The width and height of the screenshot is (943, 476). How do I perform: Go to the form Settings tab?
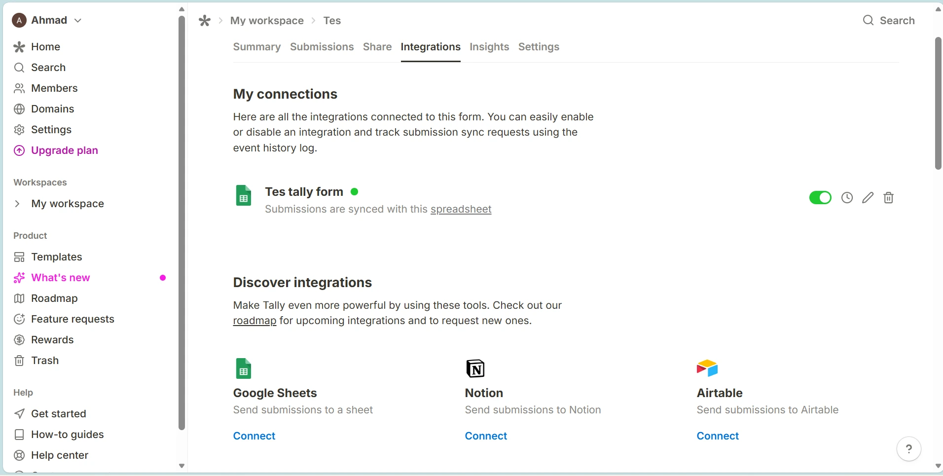tap(539, 47)
